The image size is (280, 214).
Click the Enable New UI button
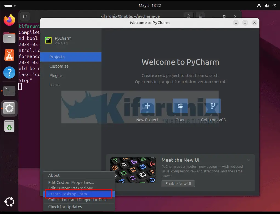pos(178,184)
